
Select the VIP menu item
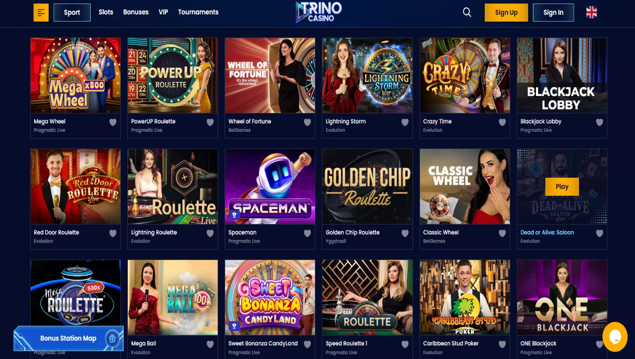(163, 12)
